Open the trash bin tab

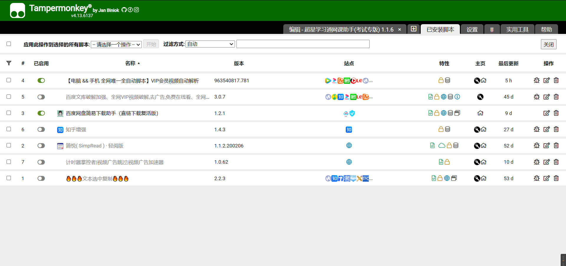492,29
